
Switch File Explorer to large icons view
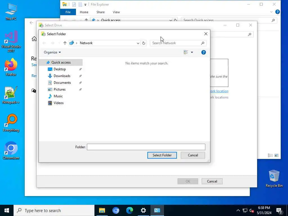point(276,155)
